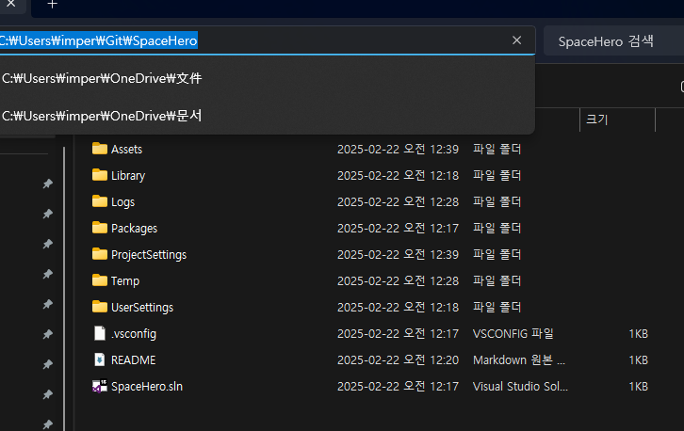The width and height of the screenshot is (684, 431).
Task: Select the Packages folder icon
Action: pos(100,228)
